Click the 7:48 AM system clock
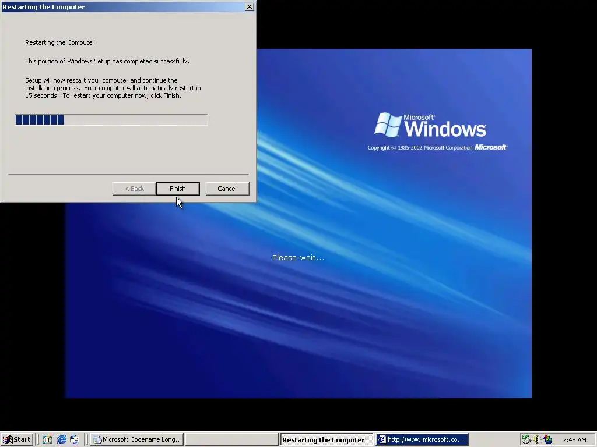 (574, 440)
